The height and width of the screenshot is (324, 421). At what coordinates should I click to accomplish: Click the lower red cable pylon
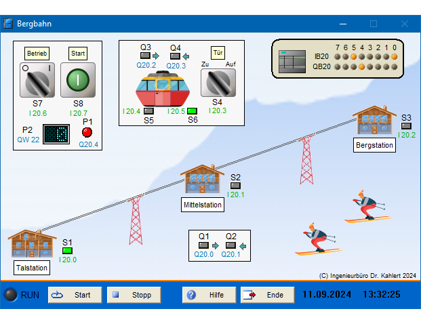coord(136,220)
